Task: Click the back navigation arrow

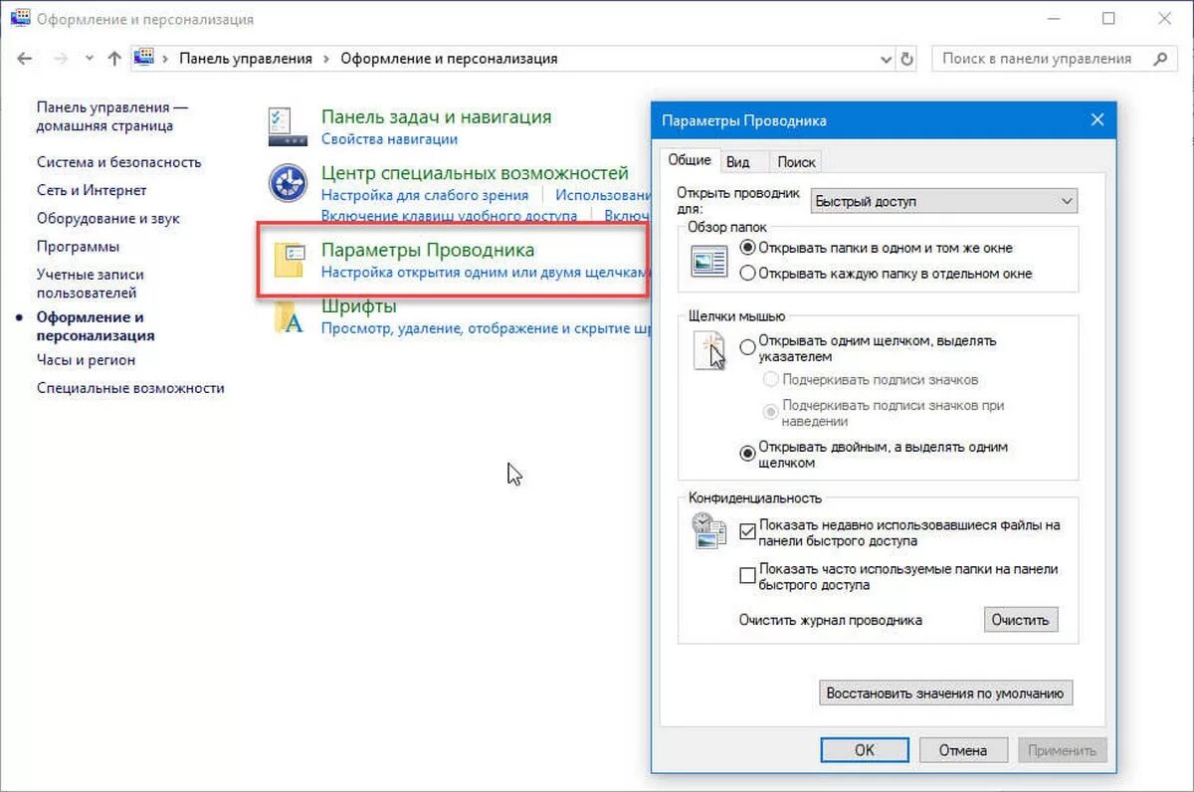Action: [x=25, y=58]
